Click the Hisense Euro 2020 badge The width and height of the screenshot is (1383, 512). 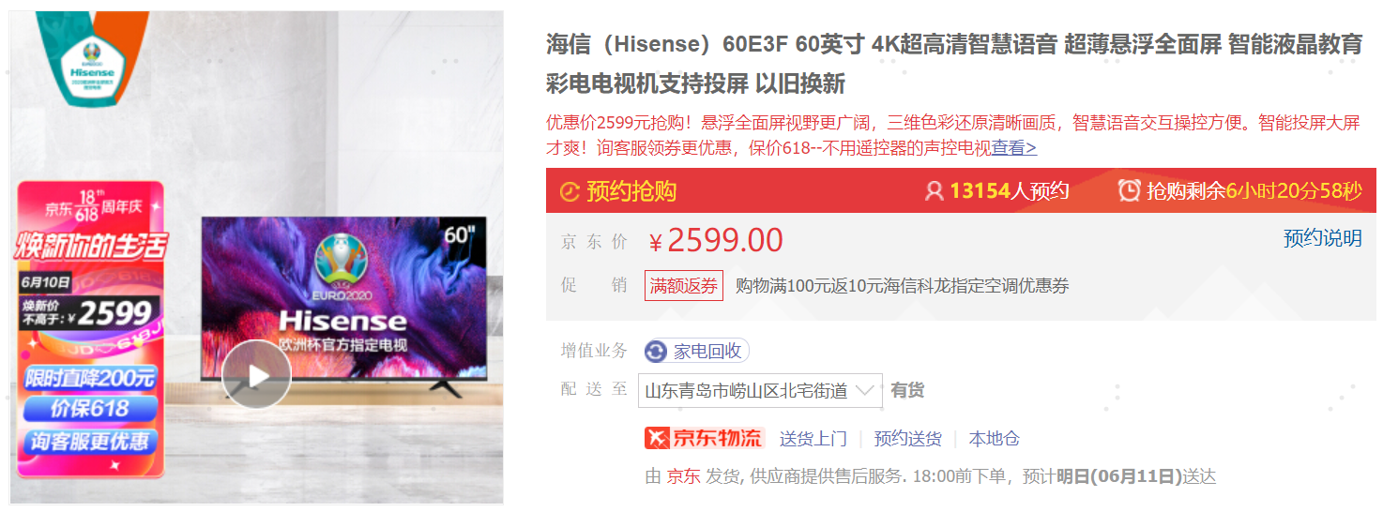coord(93,64)
